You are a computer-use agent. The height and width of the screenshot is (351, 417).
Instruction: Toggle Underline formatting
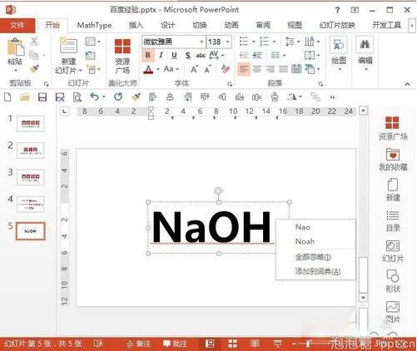coord(174,56)
